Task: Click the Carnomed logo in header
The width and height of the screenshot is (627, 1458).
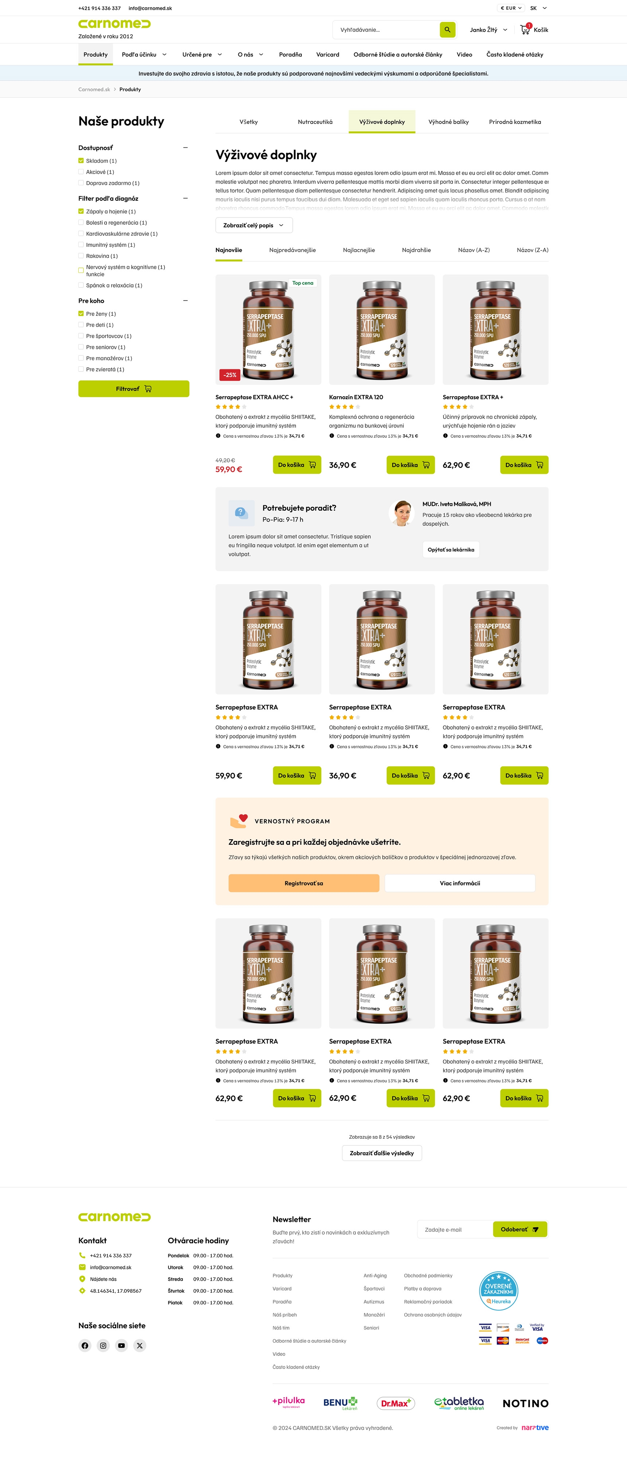Action: pyautogui.click(x=114, y=24)
